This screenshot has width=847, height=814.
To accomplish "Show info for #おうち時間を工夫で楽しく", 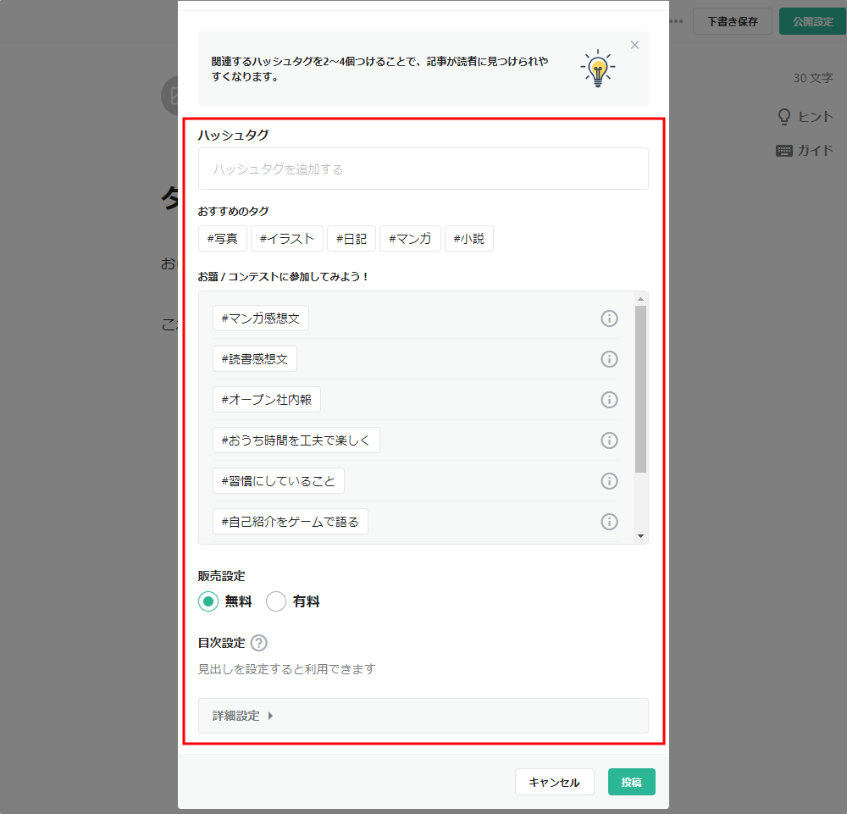I will click(x=609, y=440).
